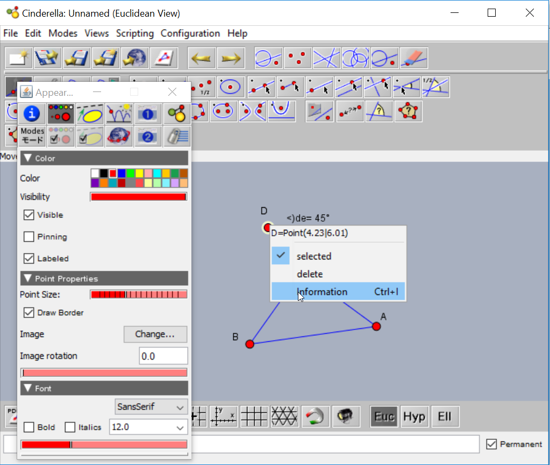Click the Undo left arrow icon
550x465 pixels.
(202, 58)
